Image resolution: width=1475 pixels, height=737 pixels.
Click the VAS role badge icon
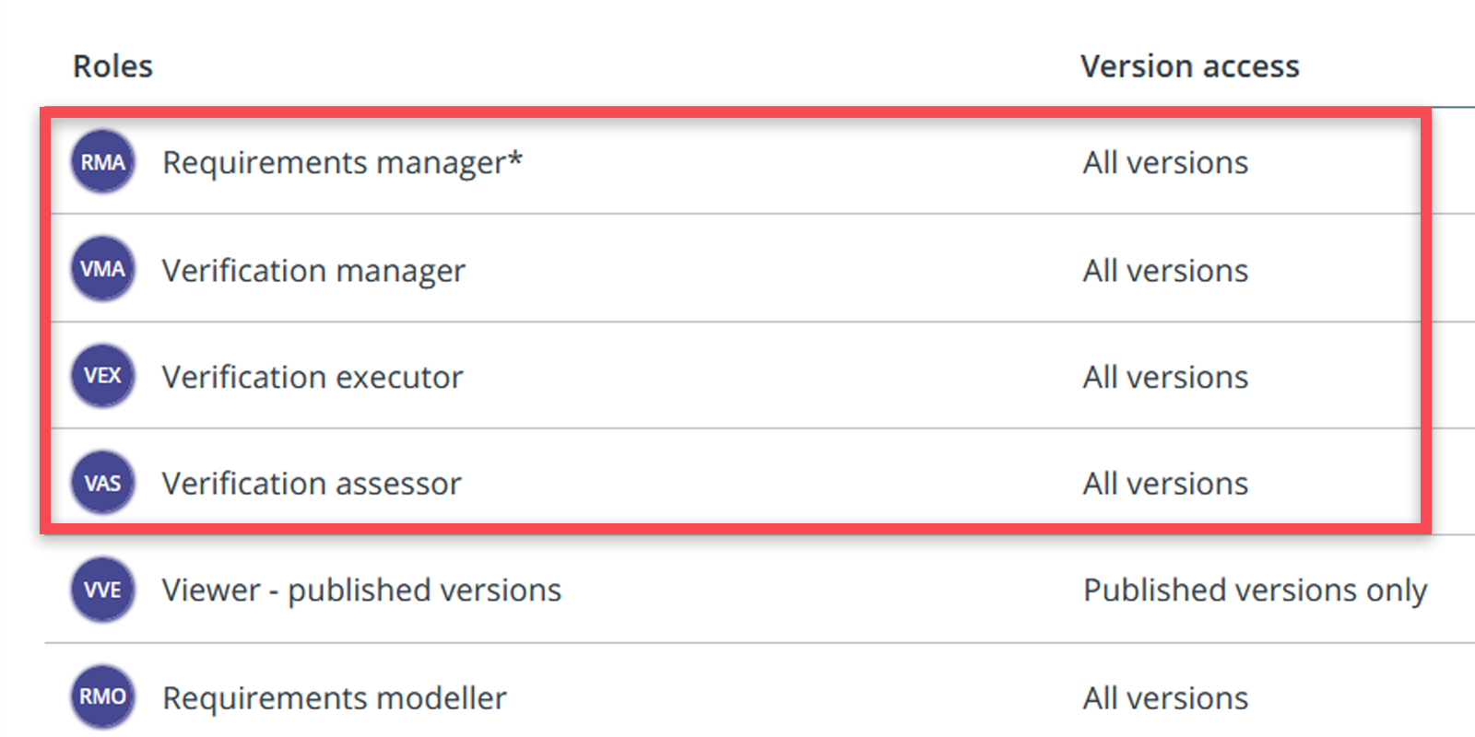pos(102,483)
